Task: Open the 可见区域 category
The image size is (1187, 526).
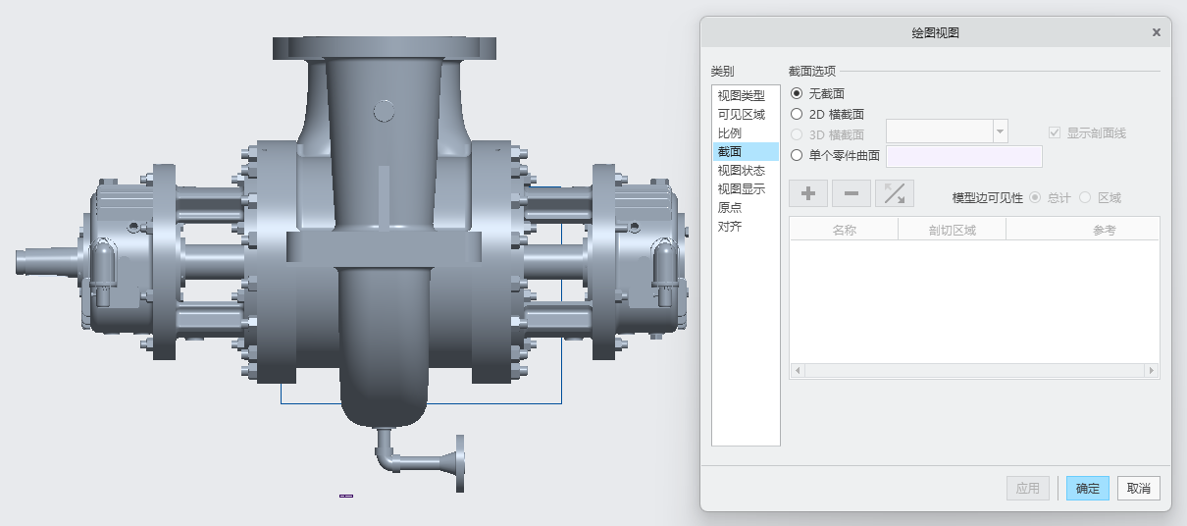Action: tap(741, 115)
